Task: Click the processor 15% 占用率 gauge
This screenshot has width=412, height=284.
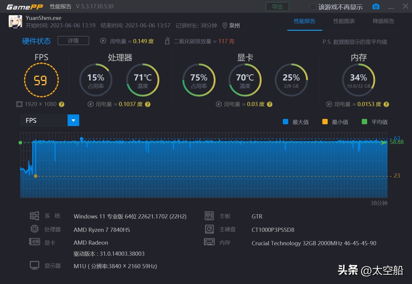Action: tap(96, 80)
